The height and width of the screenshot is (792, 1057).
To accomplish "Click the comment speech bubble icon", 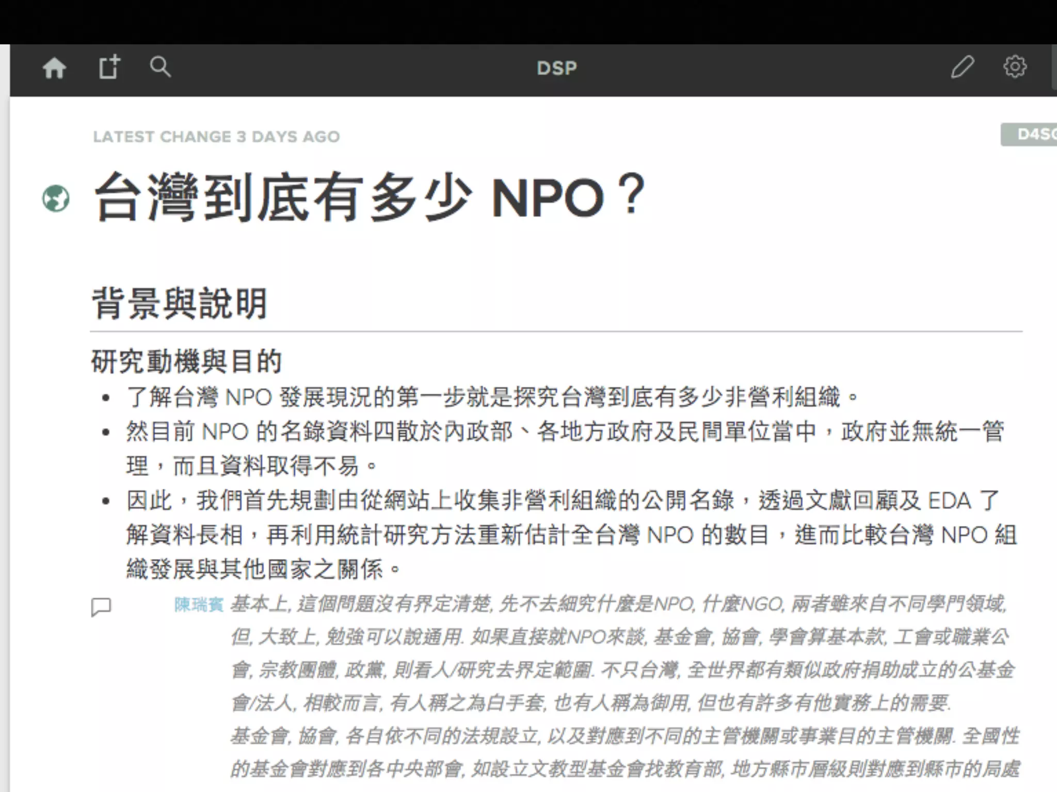I will pyautogui.click(x=101, y=607).
